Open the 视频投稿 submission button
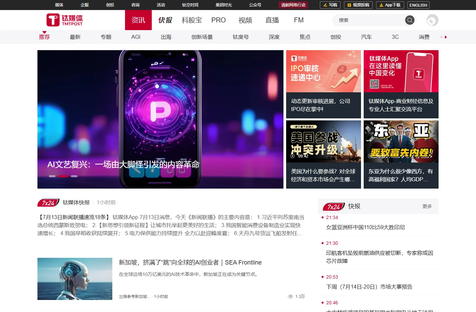This screenshot has height=312, width=476. click(x=358, y=5)
